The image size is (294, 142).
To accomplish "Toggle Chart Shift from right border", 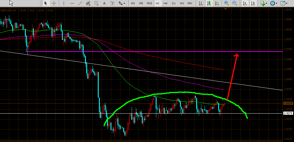I will [x=253, y=3].
